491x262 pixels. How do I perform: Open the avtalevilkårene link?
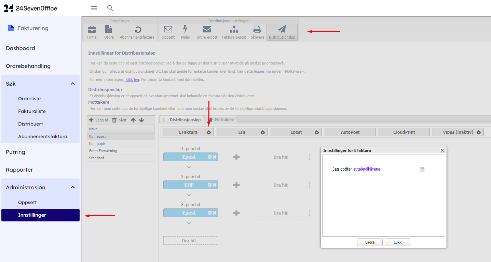pyautogui.click(x=367, y=169)
